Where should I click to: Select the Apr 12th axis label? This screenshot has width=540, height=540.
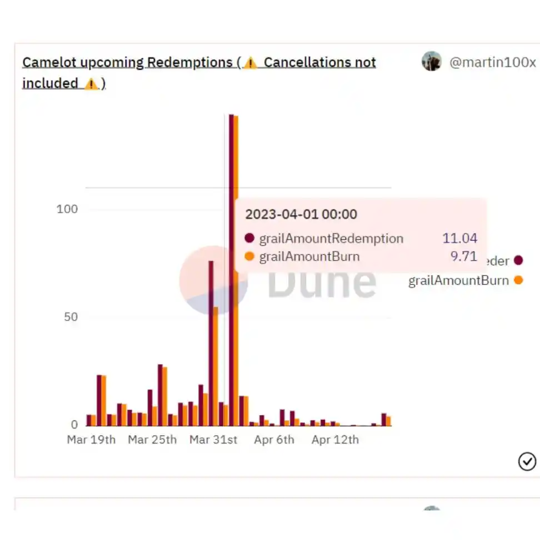pos(335,440)
